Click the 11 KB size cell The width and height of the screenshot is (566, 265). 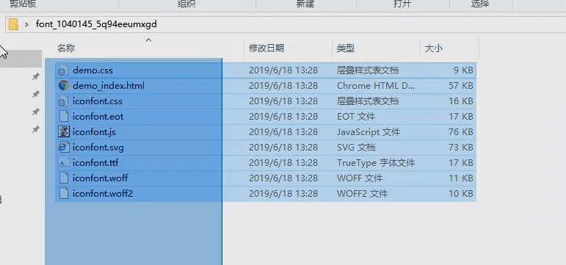coord(461,178)
